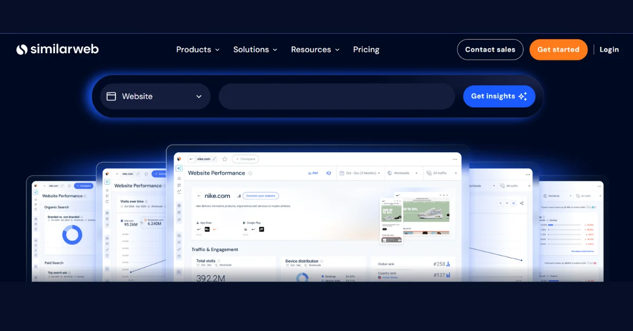Expand the Solutions dropdown in navigation
This screenshot has width=633, height=331.
click(255, 50)
